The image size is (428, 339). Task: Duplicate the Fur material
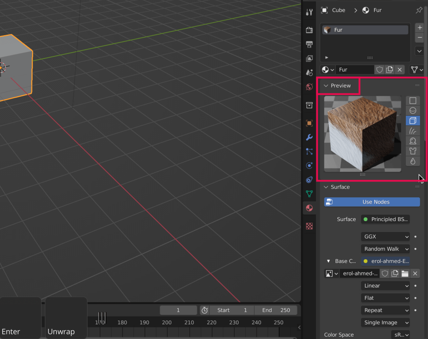pos(390,70)
